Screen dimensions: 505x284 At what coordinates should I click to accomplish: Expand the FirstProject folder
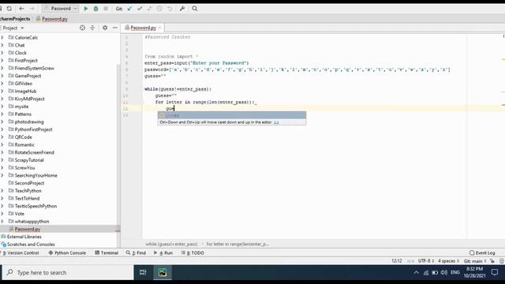(2, 61)
